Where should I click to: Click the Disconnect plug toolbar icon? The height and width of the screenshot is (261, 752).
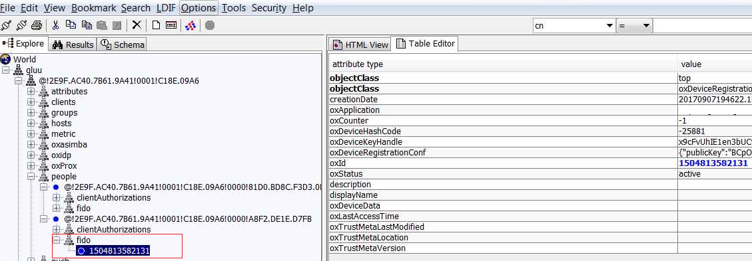tap(21, 25)
